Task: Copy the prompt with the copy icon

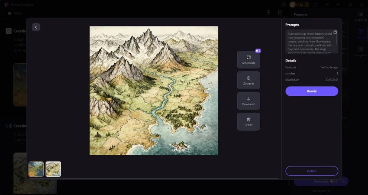Action: tap(335, 32)
